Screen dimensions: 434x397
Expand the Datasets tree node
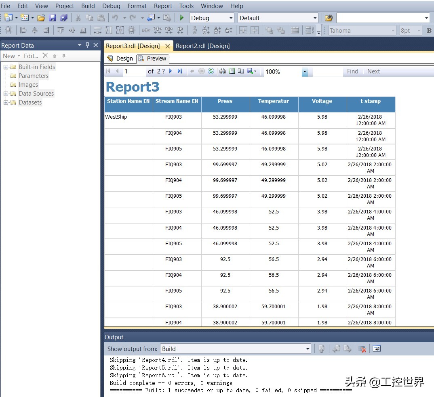[x=5, y=102]
